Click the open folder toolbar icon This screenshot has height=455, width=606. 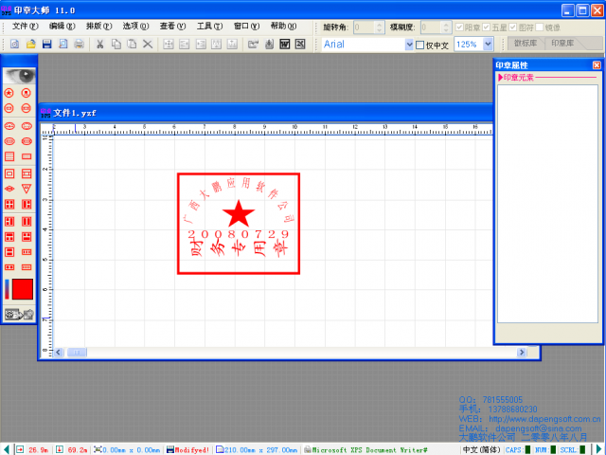31,45
